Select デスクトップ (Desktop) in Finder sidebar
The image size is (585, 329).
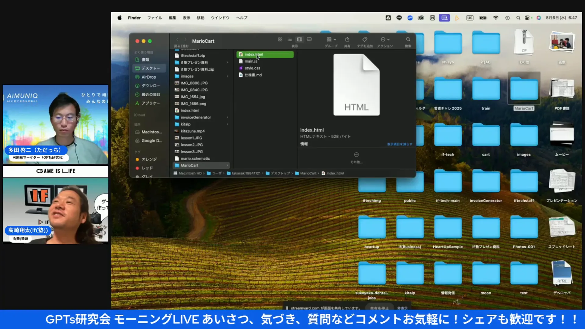pos(149,68)
